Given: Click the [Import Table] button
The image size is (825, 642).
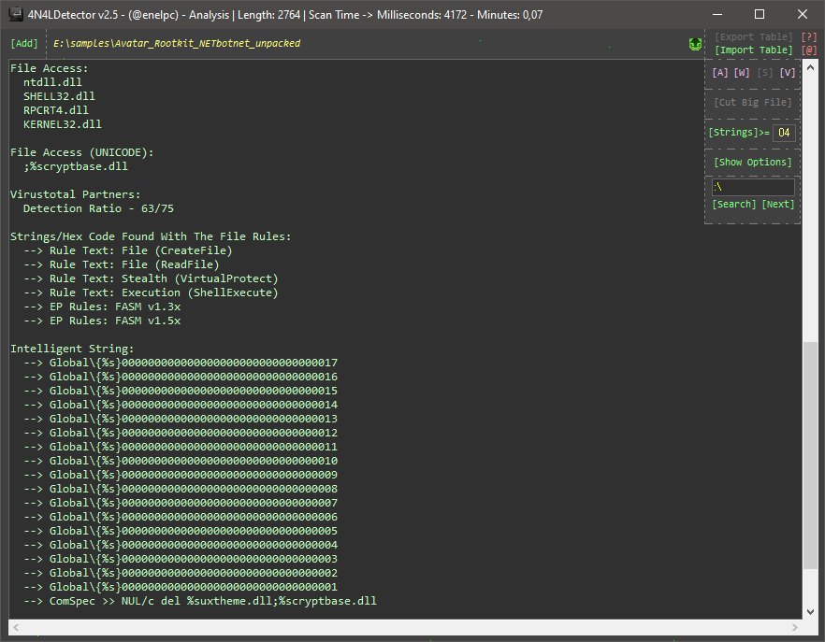Looking at the screenshot, I should 754,50.
